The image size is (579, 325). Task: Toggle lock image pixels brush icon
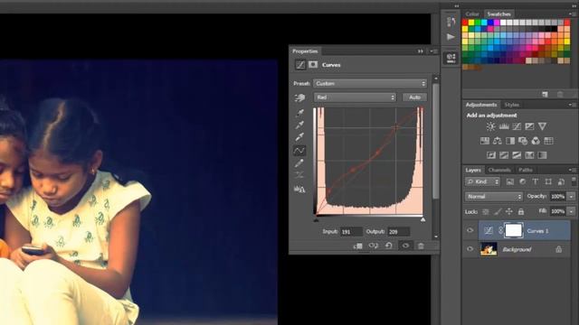click(498, 212)
